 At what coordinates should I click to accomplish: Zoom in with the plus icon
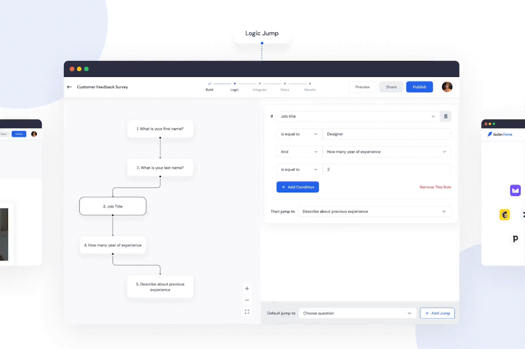(x=247, y=289)
